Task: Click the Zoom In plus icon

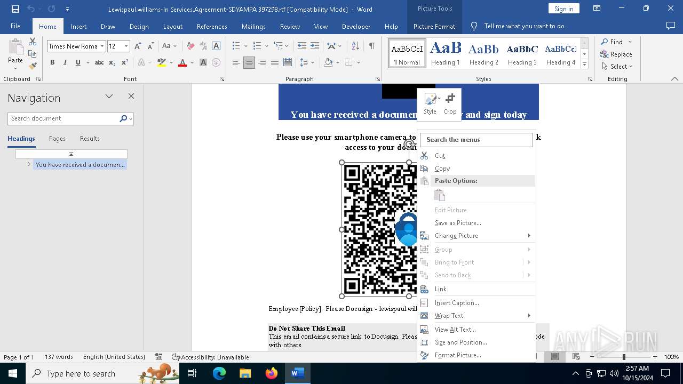Action: click(655, 357)
